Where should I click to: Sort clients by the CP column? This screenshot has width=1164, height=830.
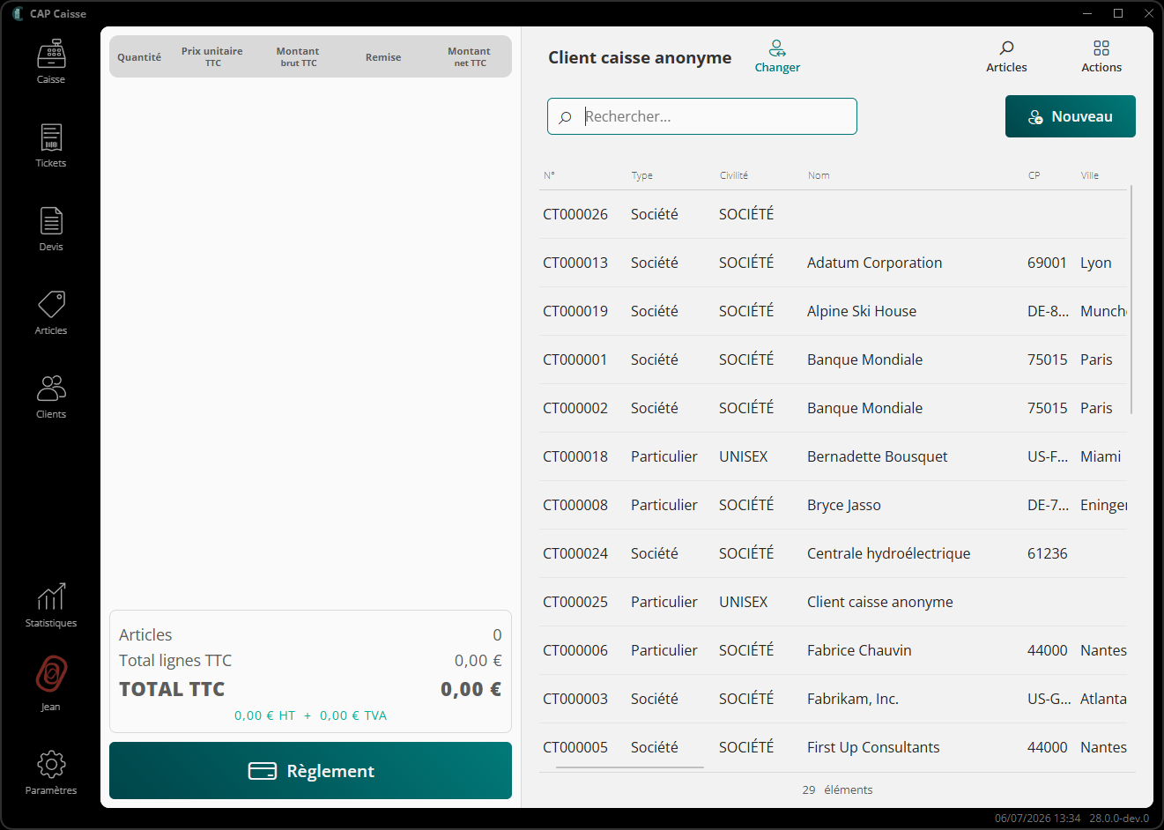[x=1034, y=175]
